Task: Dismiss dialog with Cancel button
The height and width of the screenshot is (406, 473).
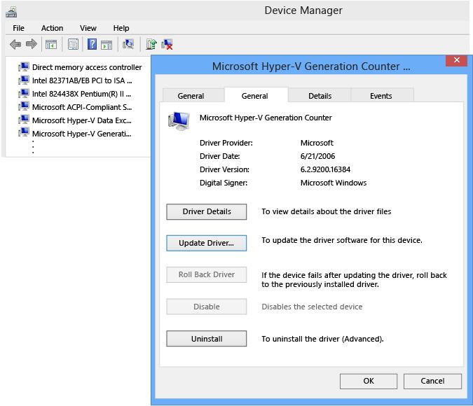Action: click(432, 381)
